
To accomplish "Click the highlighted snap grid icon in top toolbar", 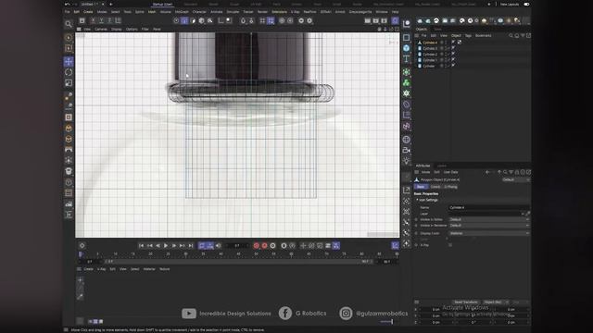I will [x=271, y=20].
